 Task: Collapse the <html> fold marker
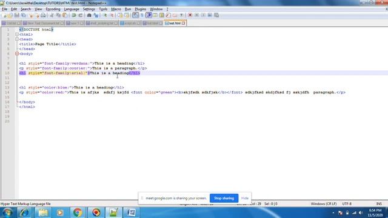pos(17,35)
